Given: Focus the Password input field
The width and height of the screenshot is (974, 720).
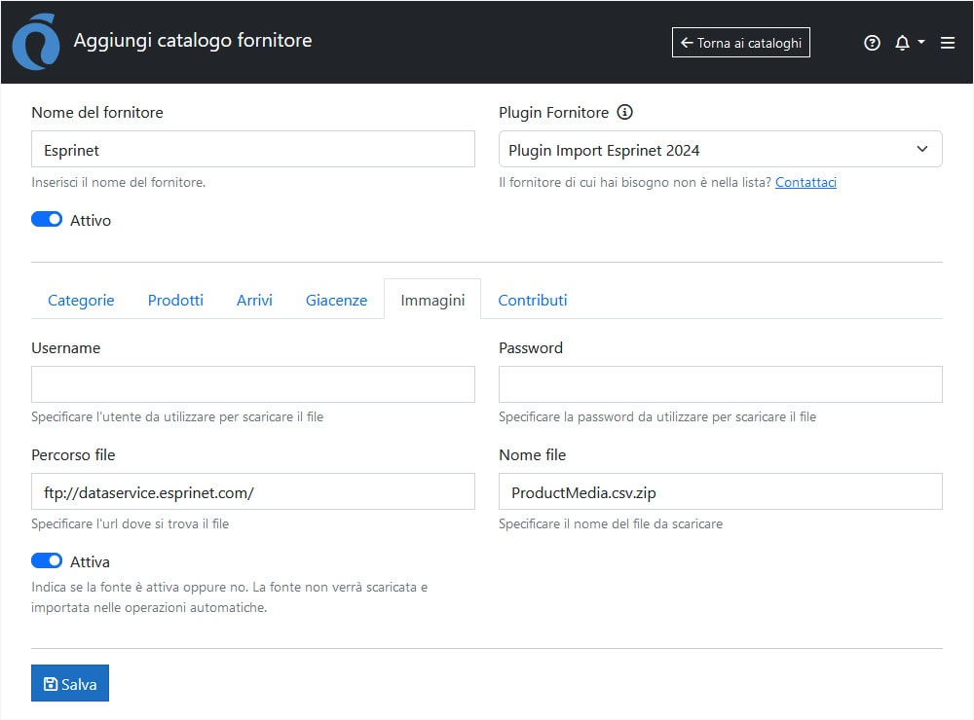Looking at the screenshot, I should 720,384.
